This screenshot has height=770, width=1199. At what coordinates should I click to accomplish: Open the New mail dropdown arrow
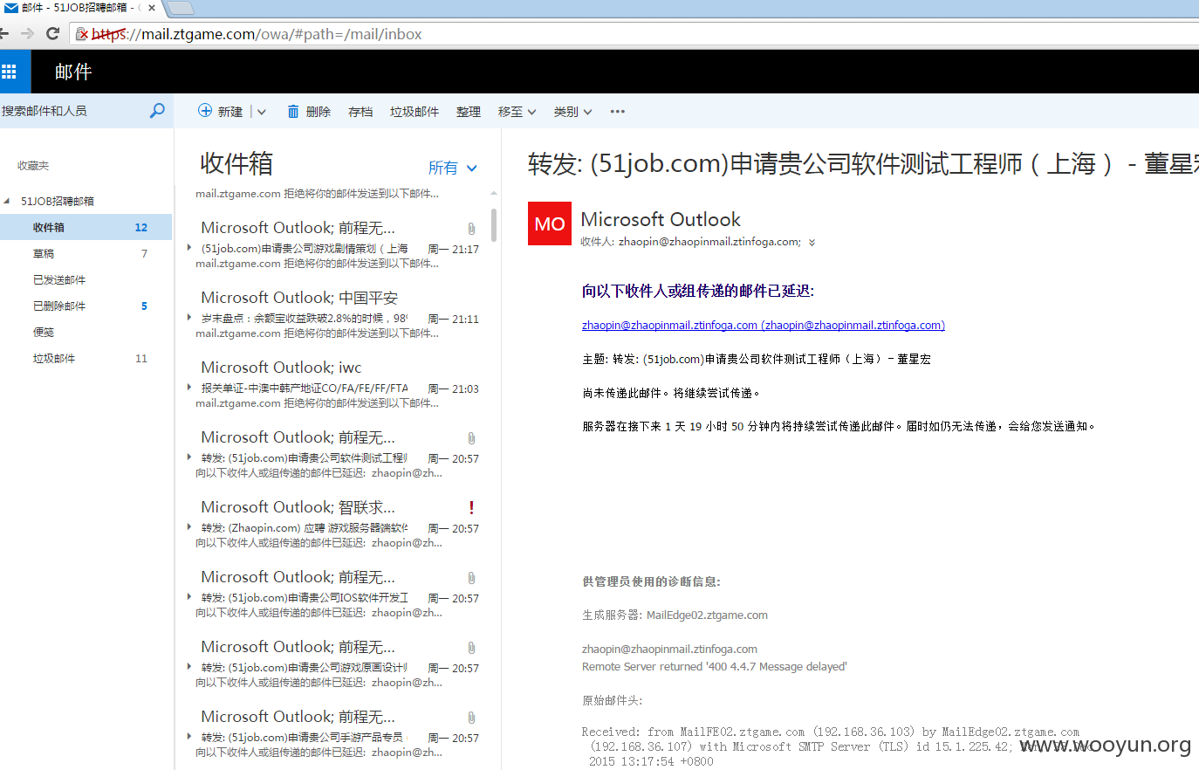(261, 112)
